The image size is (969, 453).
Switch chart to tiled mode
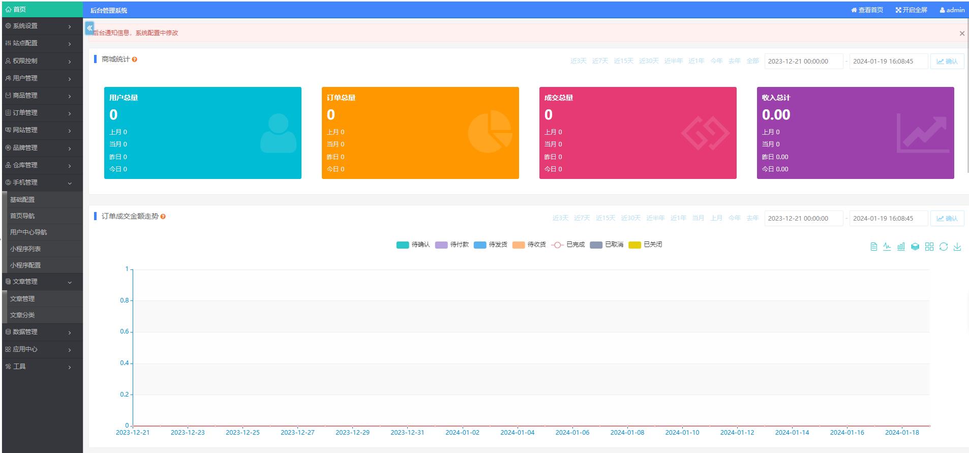click(x=929, y=247)
